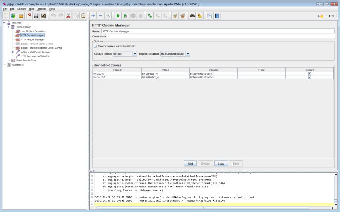Click the Close test plan icon

coord(29,16)
